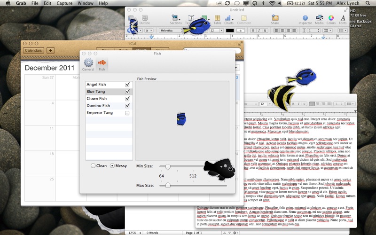Enable the Emperor Tang checkbox
Viewport: 376px width, 235px height.
(x=127, y=113)
